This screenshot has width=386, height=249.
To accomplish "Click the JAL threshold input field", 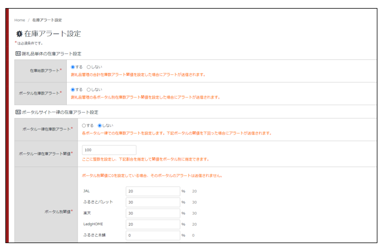I will (153, 191).
